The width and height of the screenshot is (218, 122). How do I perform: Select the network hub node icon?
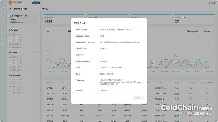point(3,32)
